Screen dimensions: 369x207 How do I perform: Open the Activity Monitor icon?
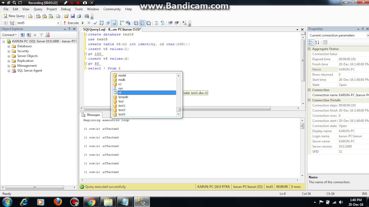point(86,16)
